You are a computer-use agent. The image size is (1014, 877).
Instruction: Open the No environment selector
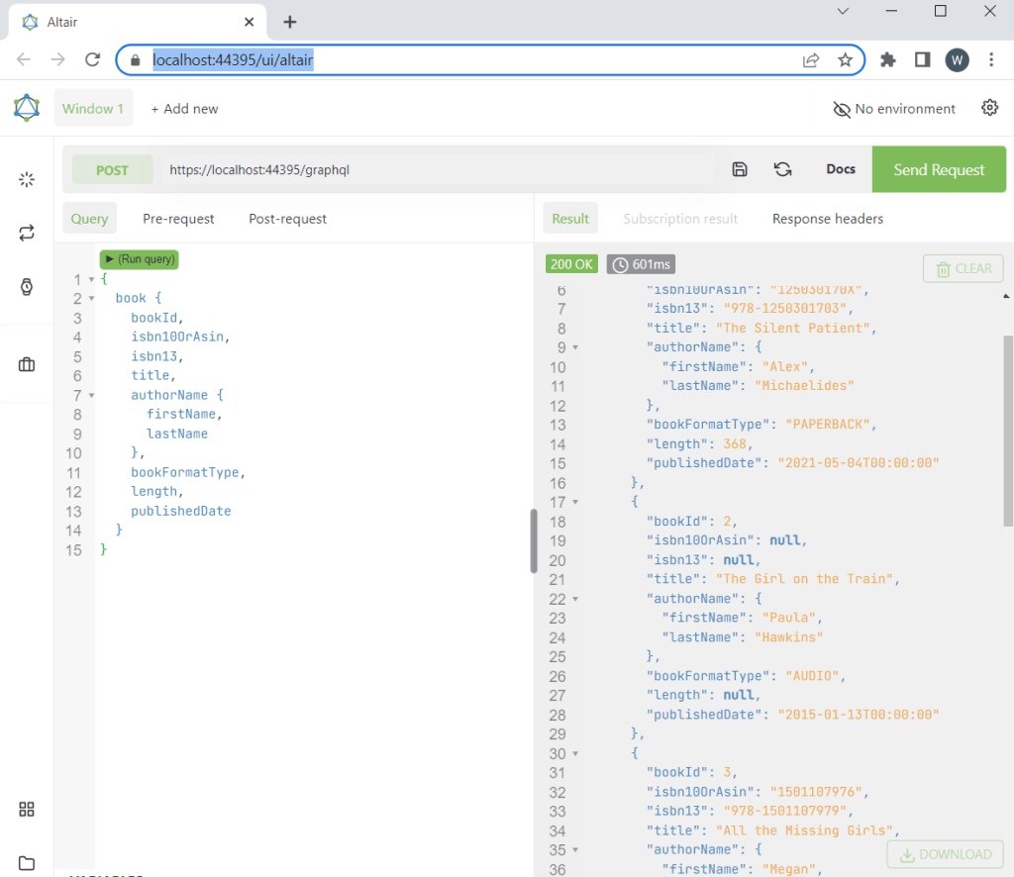[x=894, y=109]
